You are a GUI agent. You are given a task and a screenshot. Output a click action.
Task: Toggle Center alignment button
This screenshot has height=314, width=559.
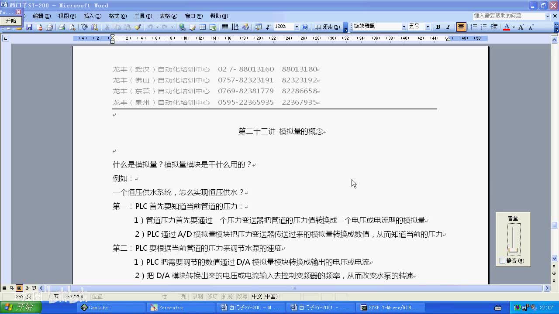(461, 27)
